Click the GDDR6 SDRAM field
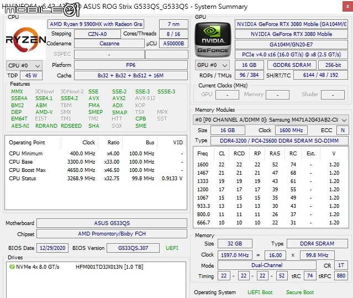This screenshot has height=298, width=353. pos(292,65)
